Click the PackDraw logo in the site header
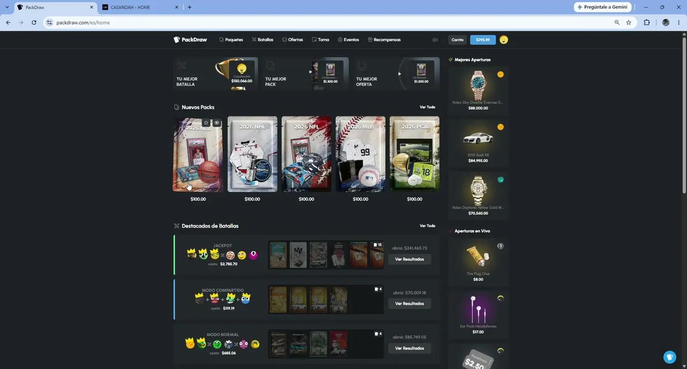The image size is (687, 369). coord(190,39)
